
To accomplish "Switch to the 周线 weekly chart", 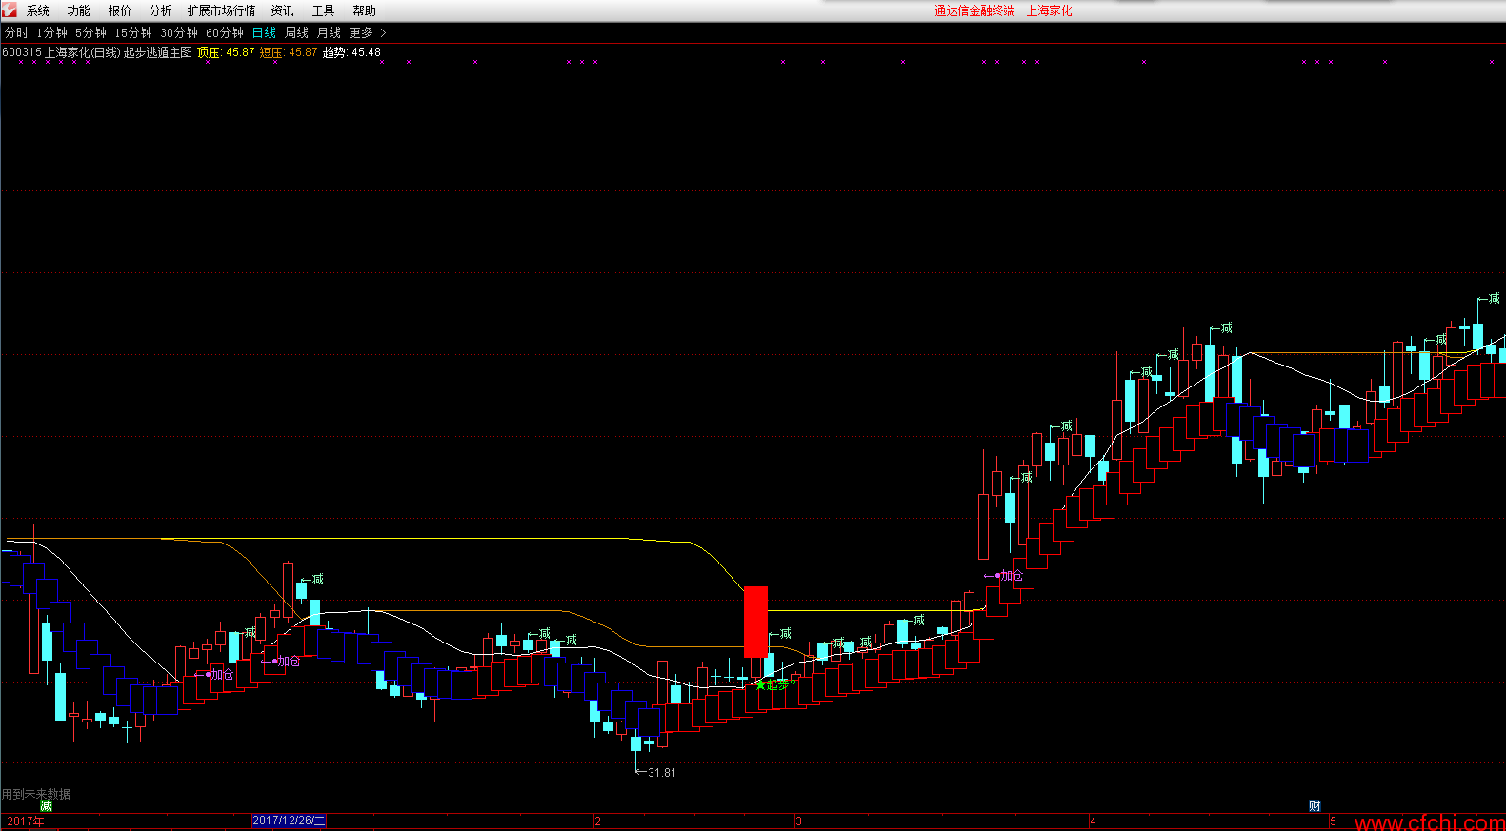I will click(x=297, y=32).
